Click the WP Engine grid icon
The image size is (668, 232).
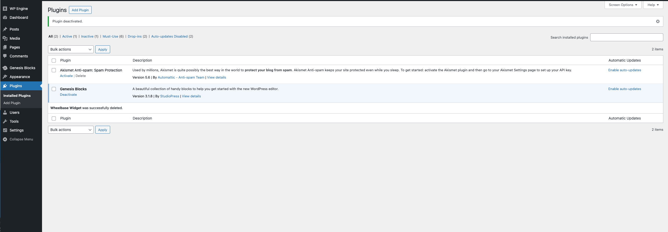click(x=5, y=9)
